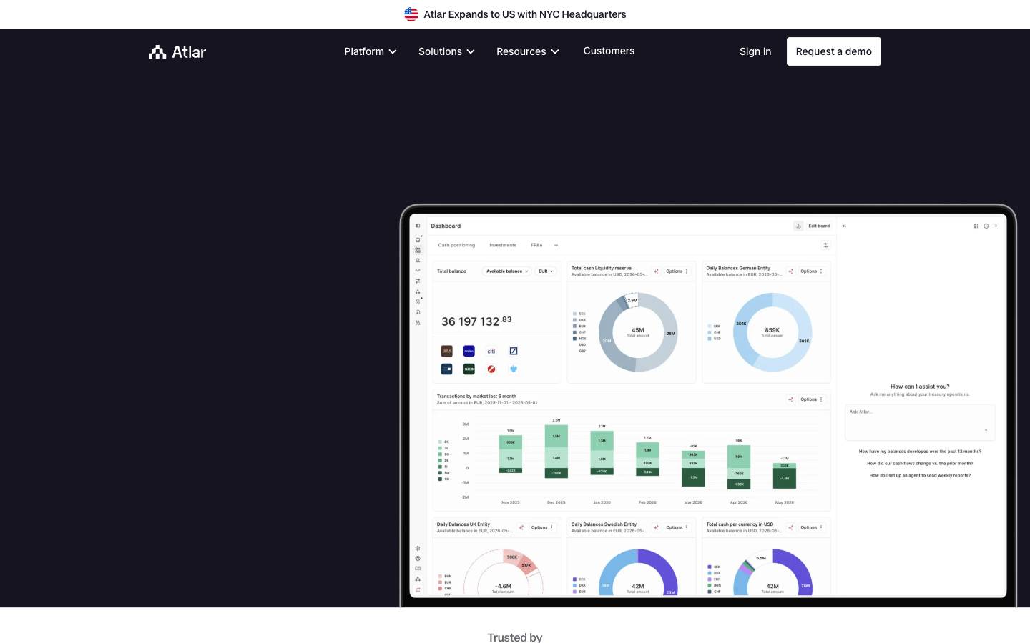Go to the Customers page

pyautogui.click(x=609, y=51)
